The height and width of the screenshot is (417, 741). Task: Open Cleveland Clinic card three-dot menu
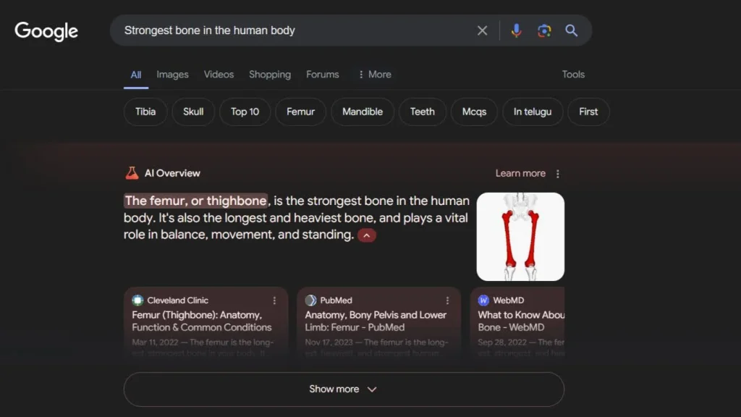[x=274, y=300]
